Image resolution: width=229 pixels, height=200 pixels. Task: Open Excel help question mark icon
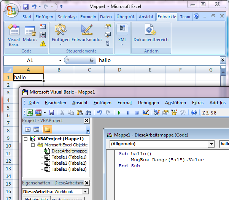[197, 16]
